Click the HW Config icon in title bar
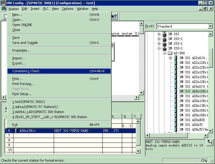 3,3
